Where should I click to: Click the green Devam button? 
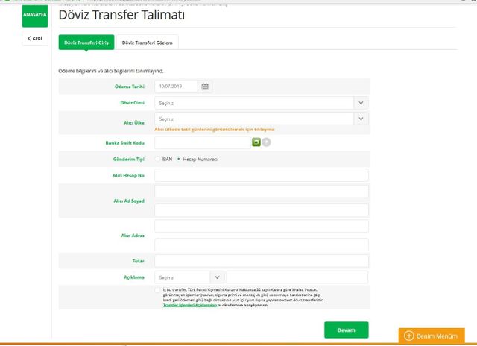point(346,330)
